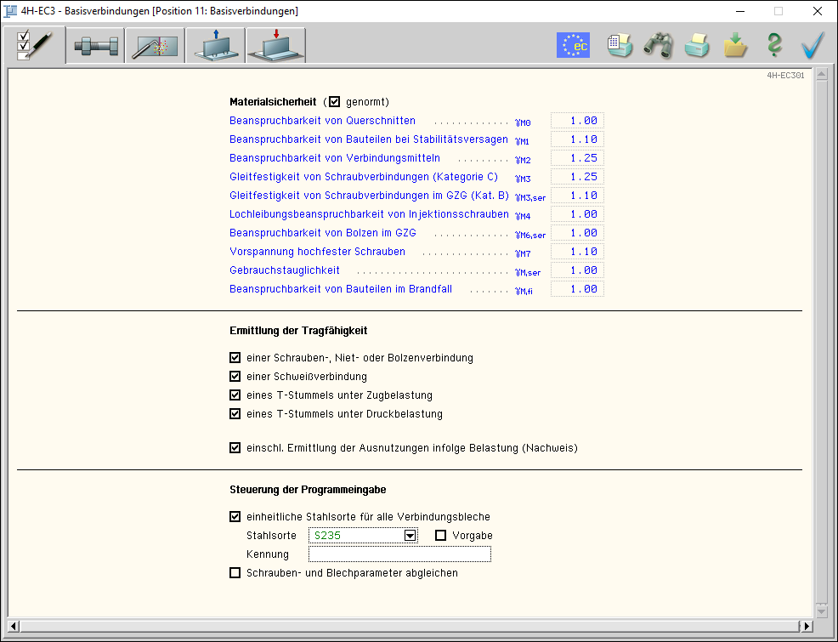Expand the Stahlsorte S235 dropdown

[x=410, y=536]
